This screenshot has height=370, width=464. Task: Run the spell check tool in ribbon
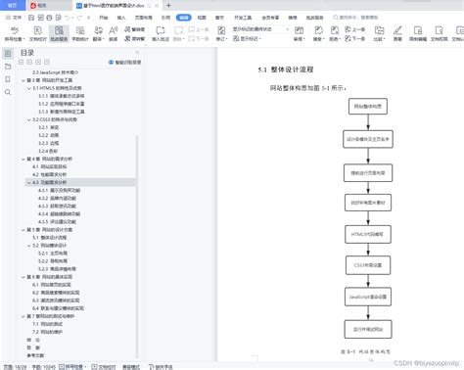tap(15, 33)
